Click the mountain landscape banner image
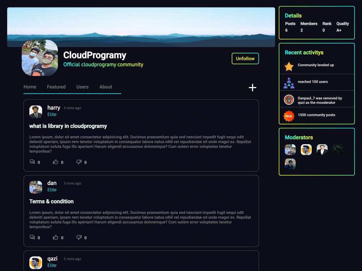 (x=141, y=27)
